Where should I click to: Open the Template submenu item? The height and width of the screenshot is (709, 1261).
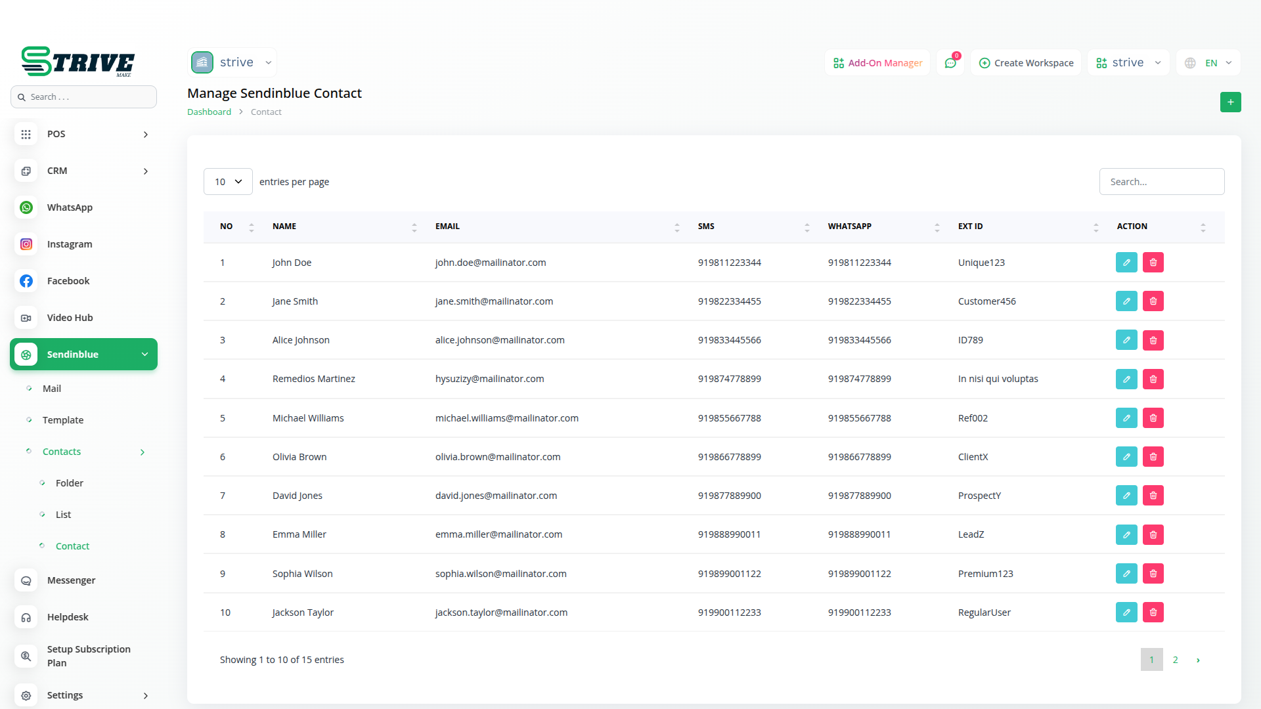click(63, 420)
